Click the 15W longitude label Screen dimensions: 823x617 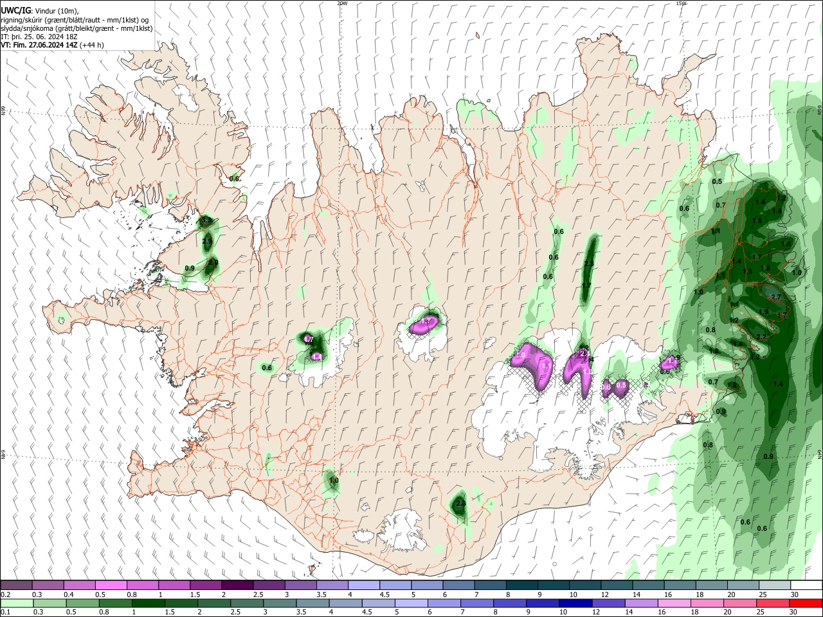[681, 3]
